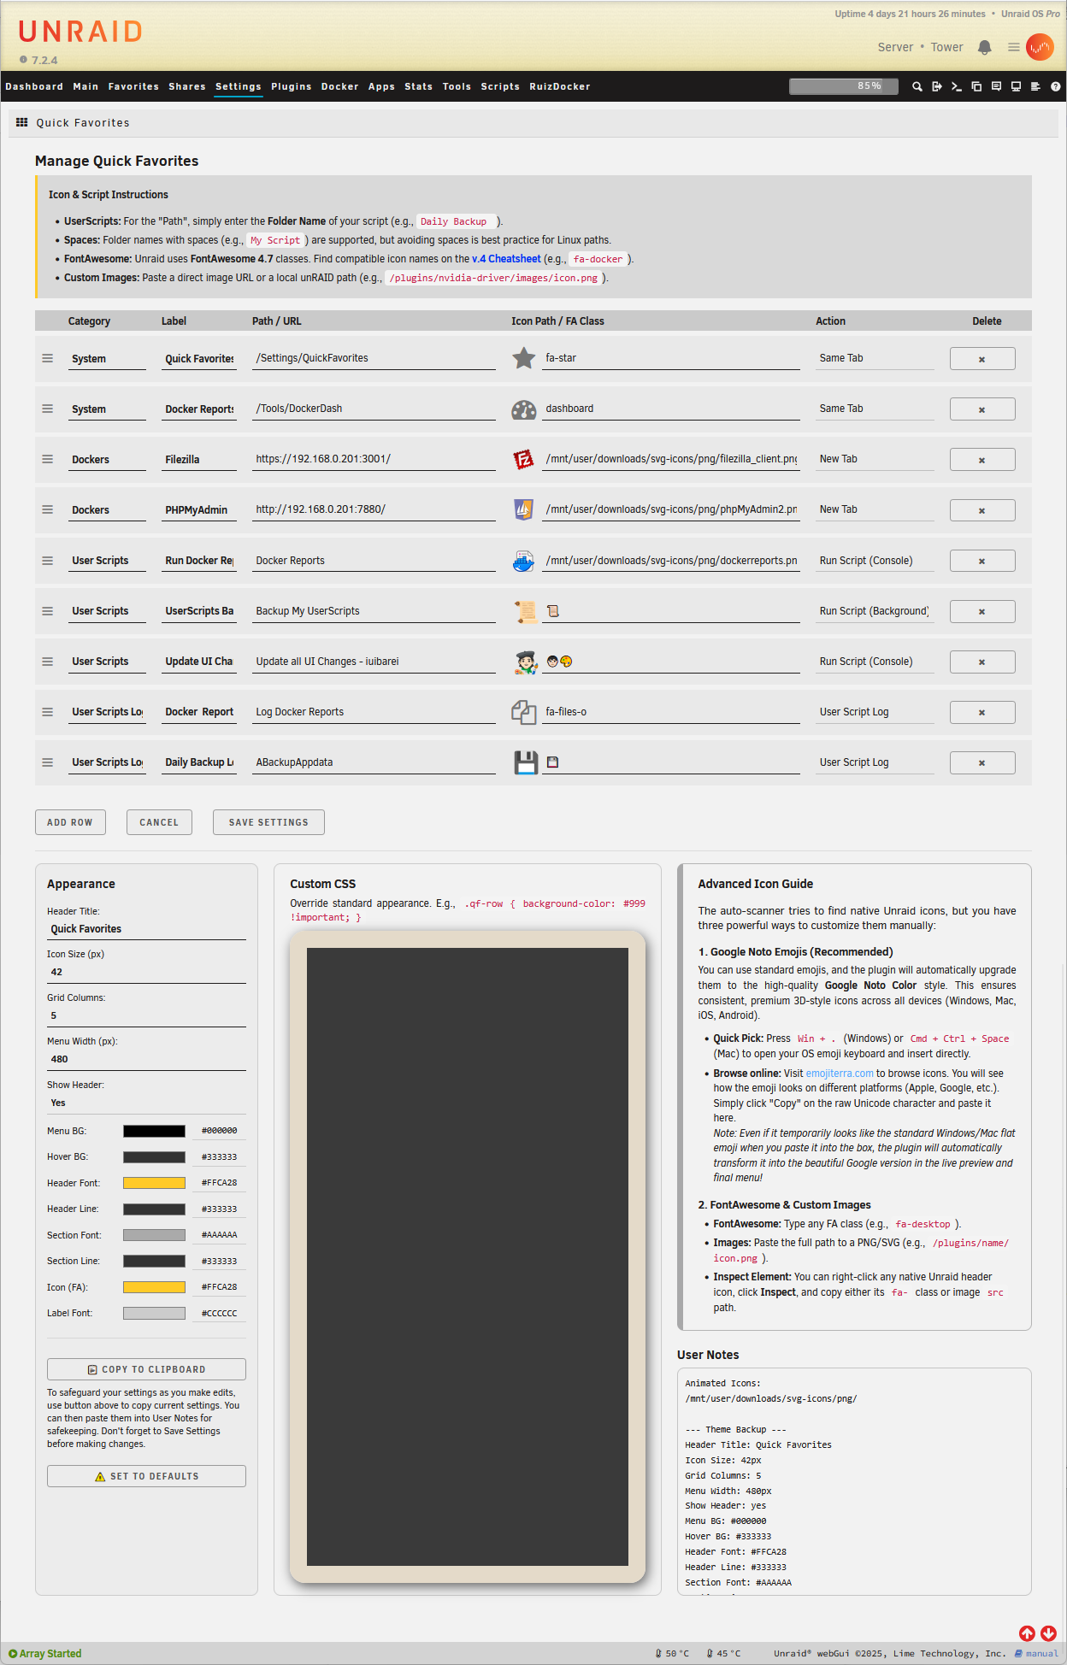Click the Path field with https://192.168.0.201:3001/
The width and height of the screenshot is (1067, 1665).
click(x=374, y=459)
